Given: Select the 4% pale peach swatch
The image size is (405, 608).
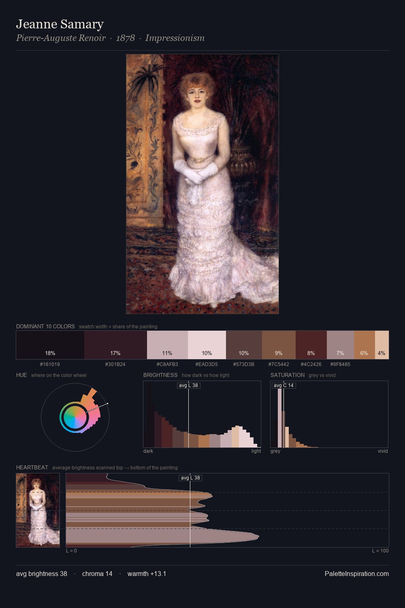Looking at the screenshot, I should click(x=382, y=345).
